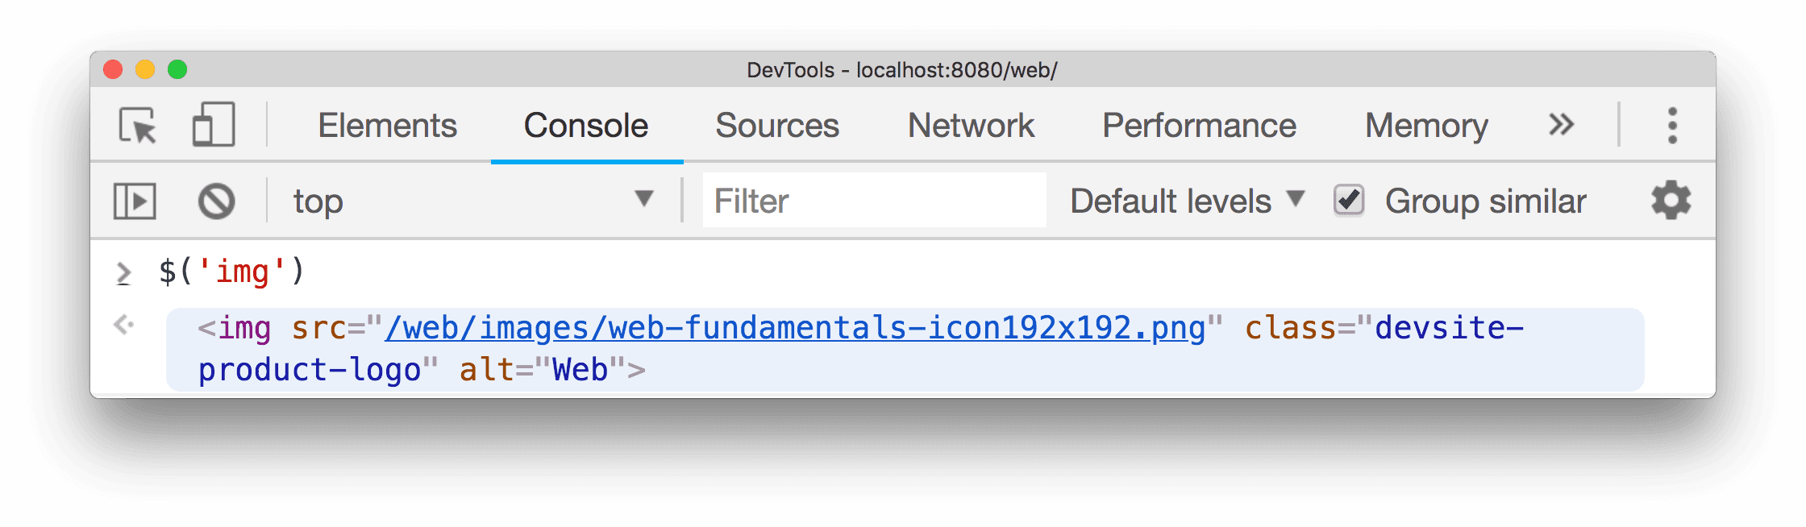
Task: Open the console sidebar drawer icon
Action: click(x=135, y=201)
